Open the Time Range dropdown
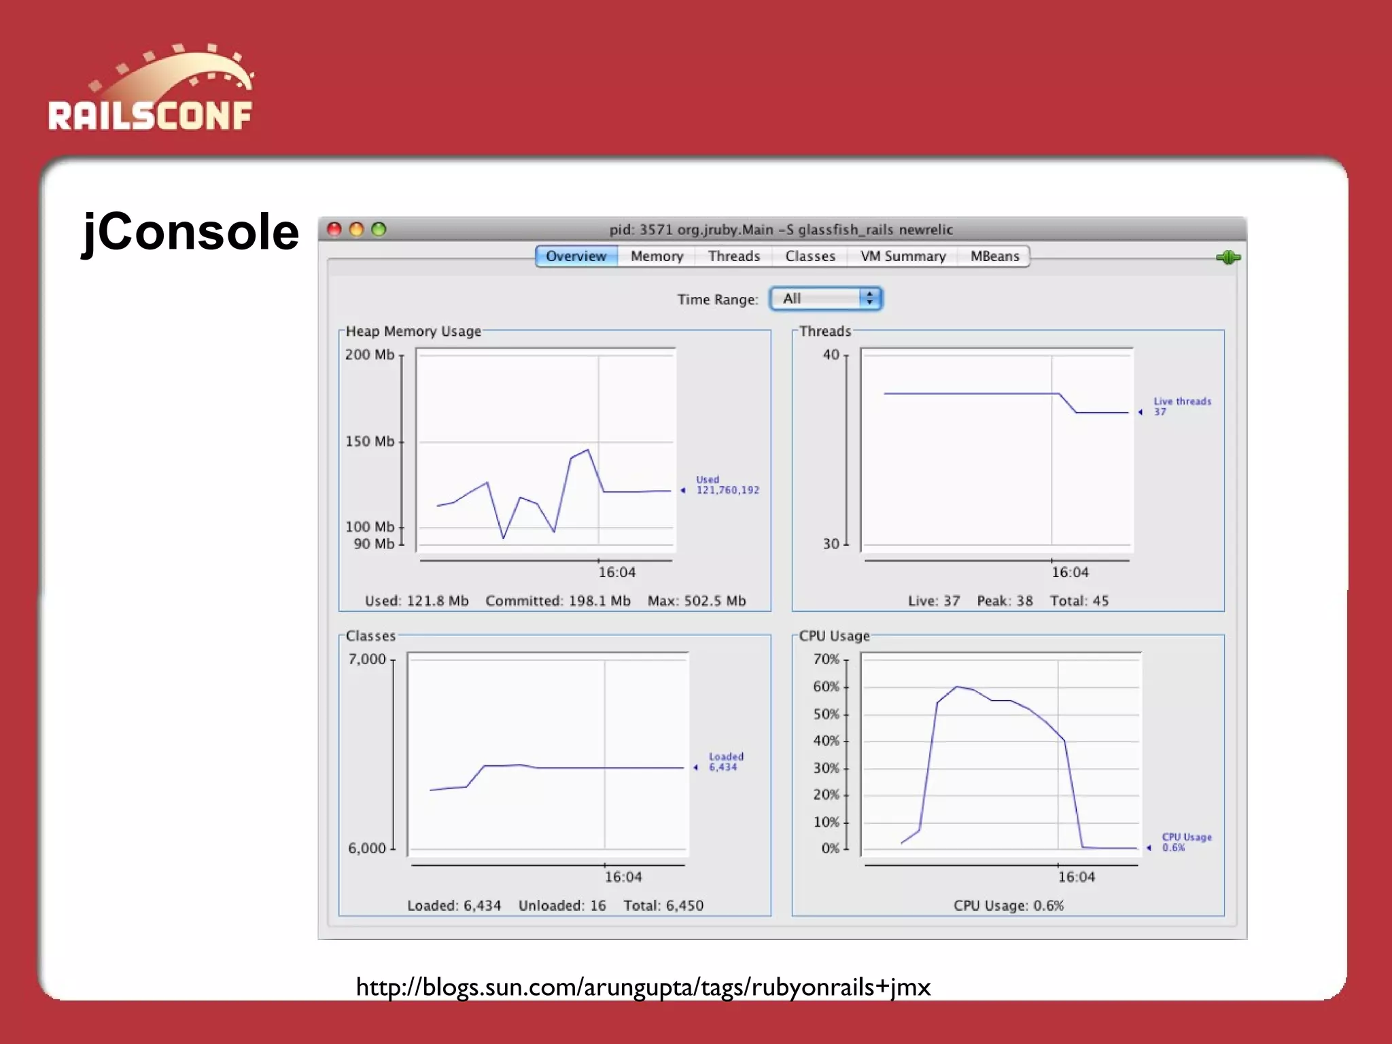This screenshot has height=1044, width=1392. point(826,298)
